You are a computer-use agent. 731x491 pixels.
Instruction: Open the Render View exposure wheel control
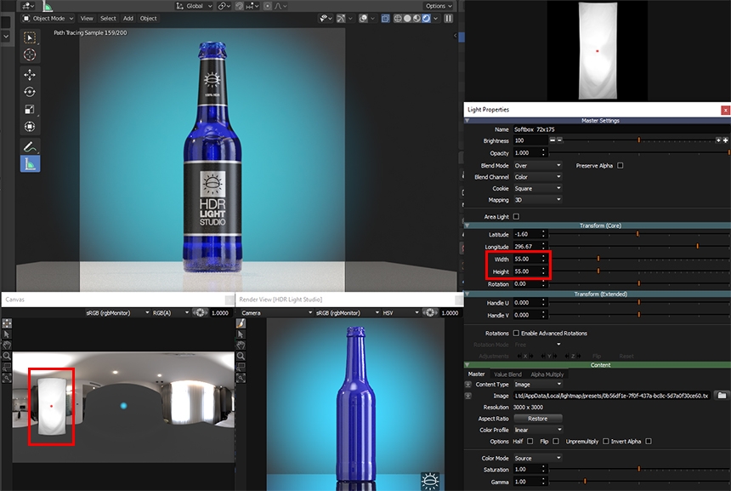pos(430,312)
